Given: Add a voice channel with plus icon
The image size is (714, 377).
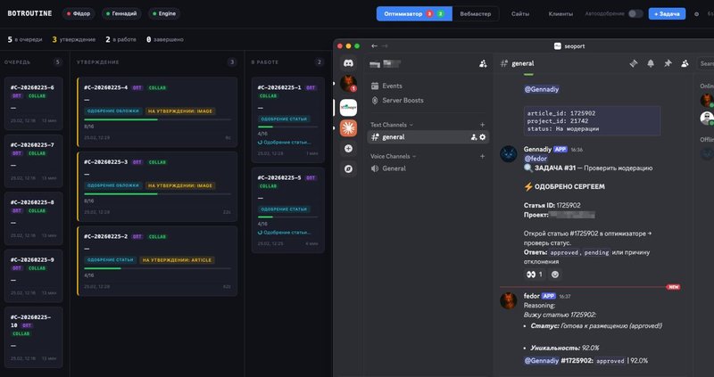Looking at the screenshot, I should (482, 156).
